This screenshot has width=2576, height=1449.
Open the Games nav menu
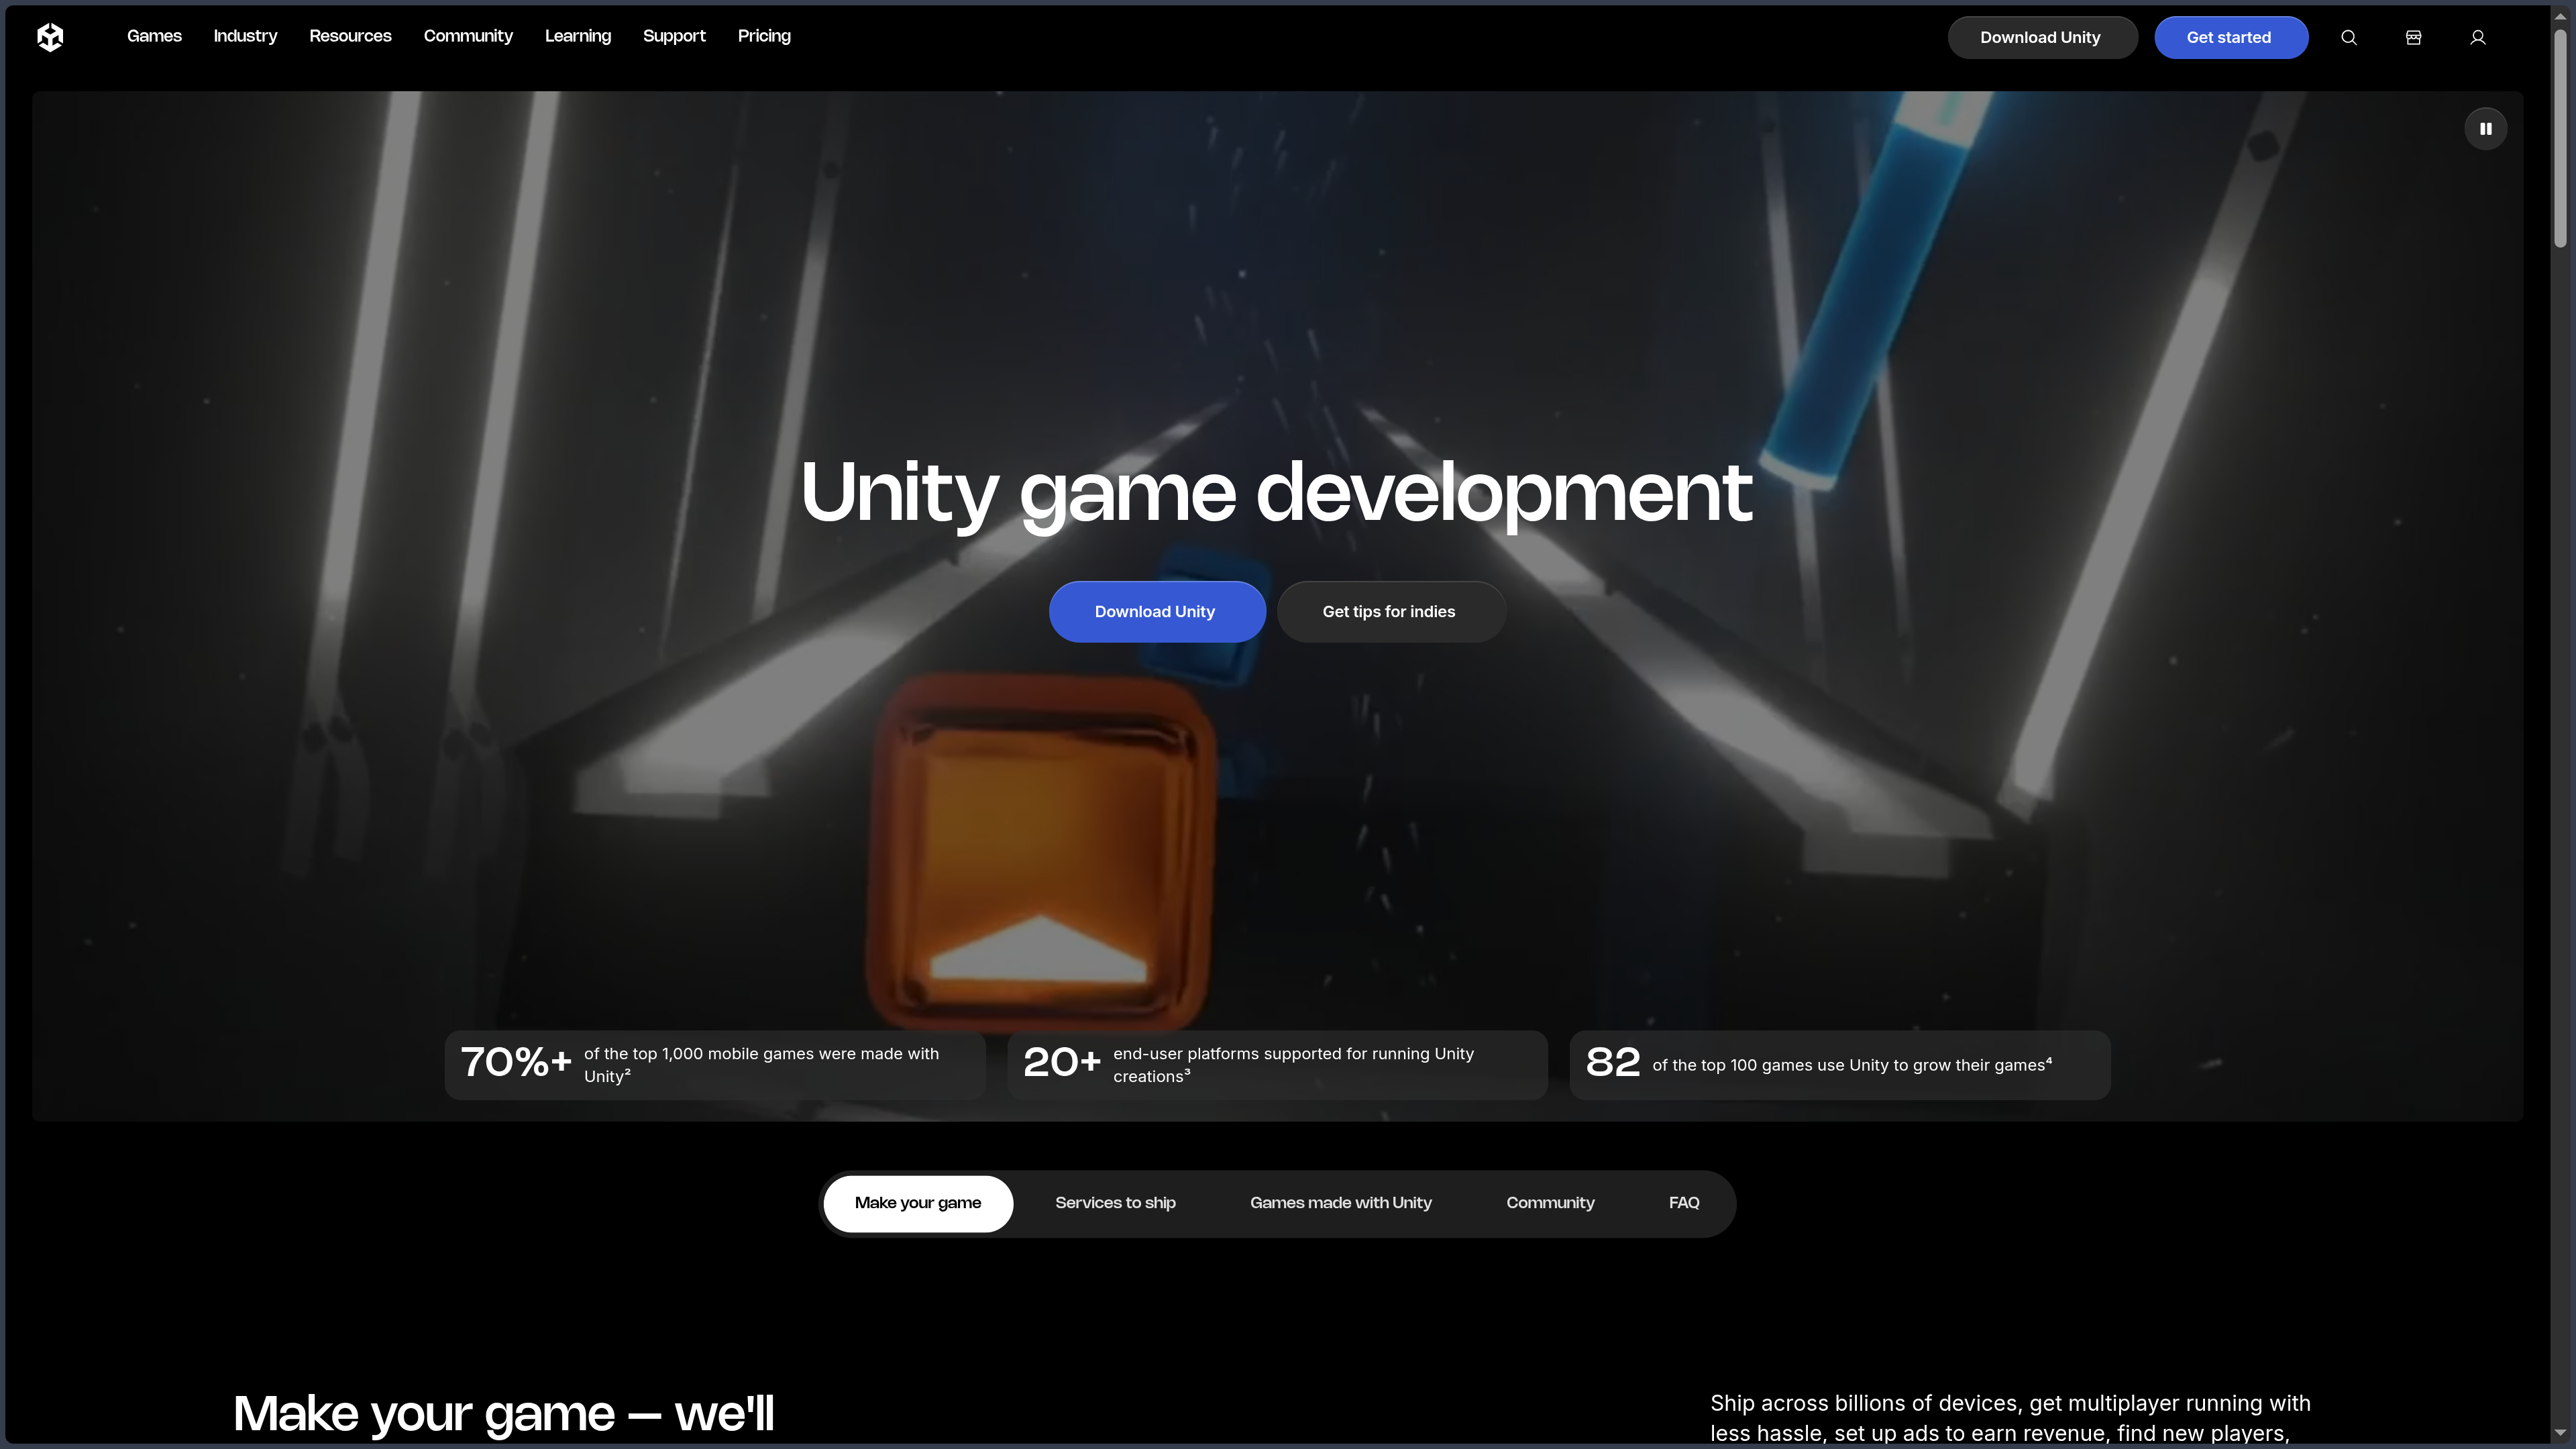154,36
